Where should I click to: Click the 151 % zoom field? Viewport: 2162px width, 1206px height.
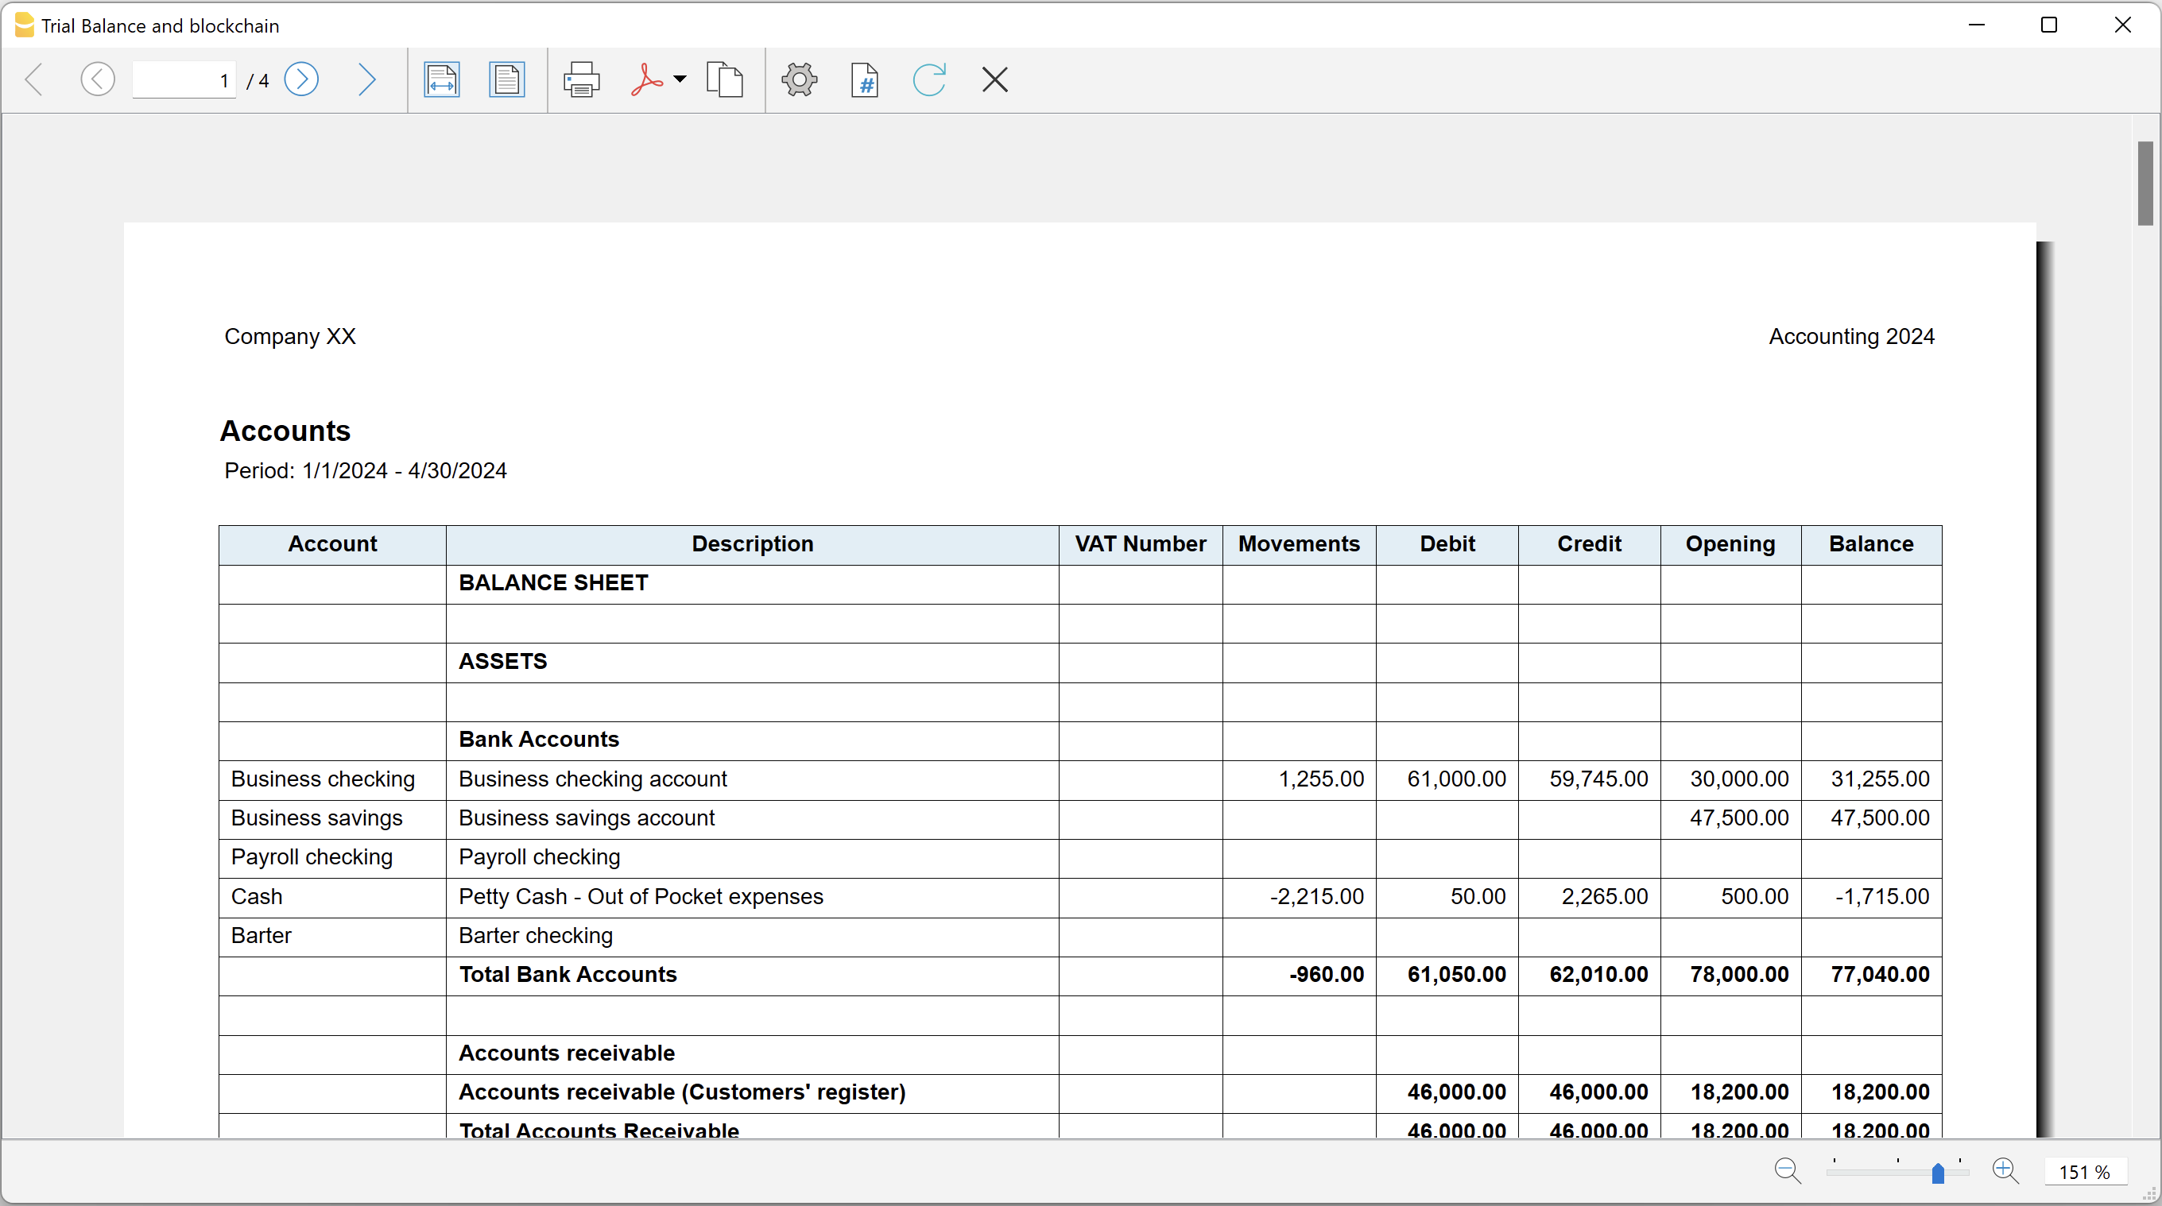click(x=2084, y=1172)
